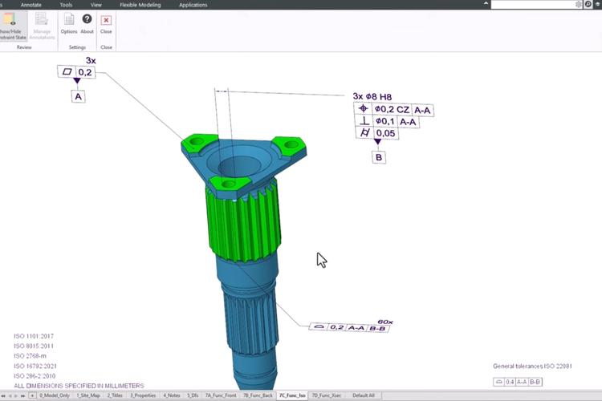The image size is (602, 401).
Task: Select the Default All view tab
Action: [x=364, y=395]
